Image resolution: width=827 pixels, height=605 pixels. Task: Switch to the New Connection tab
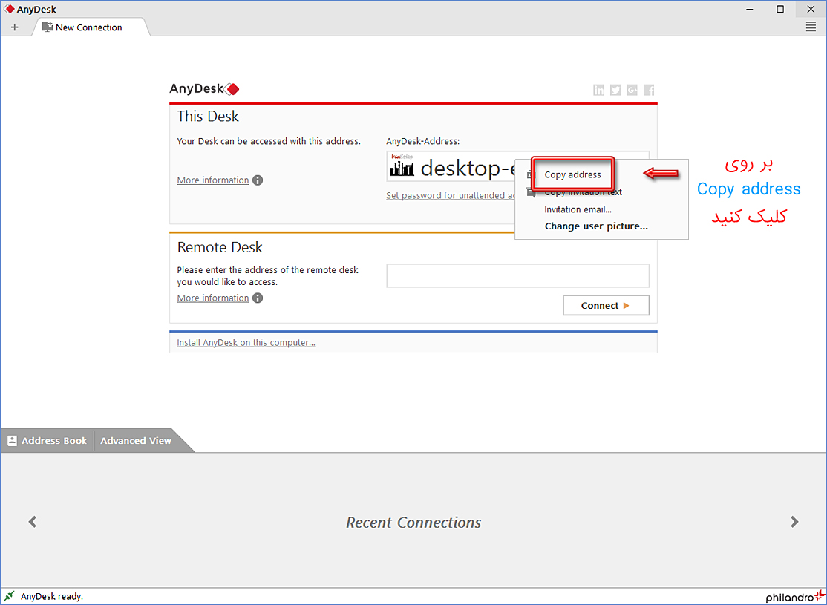click(88, 27)
